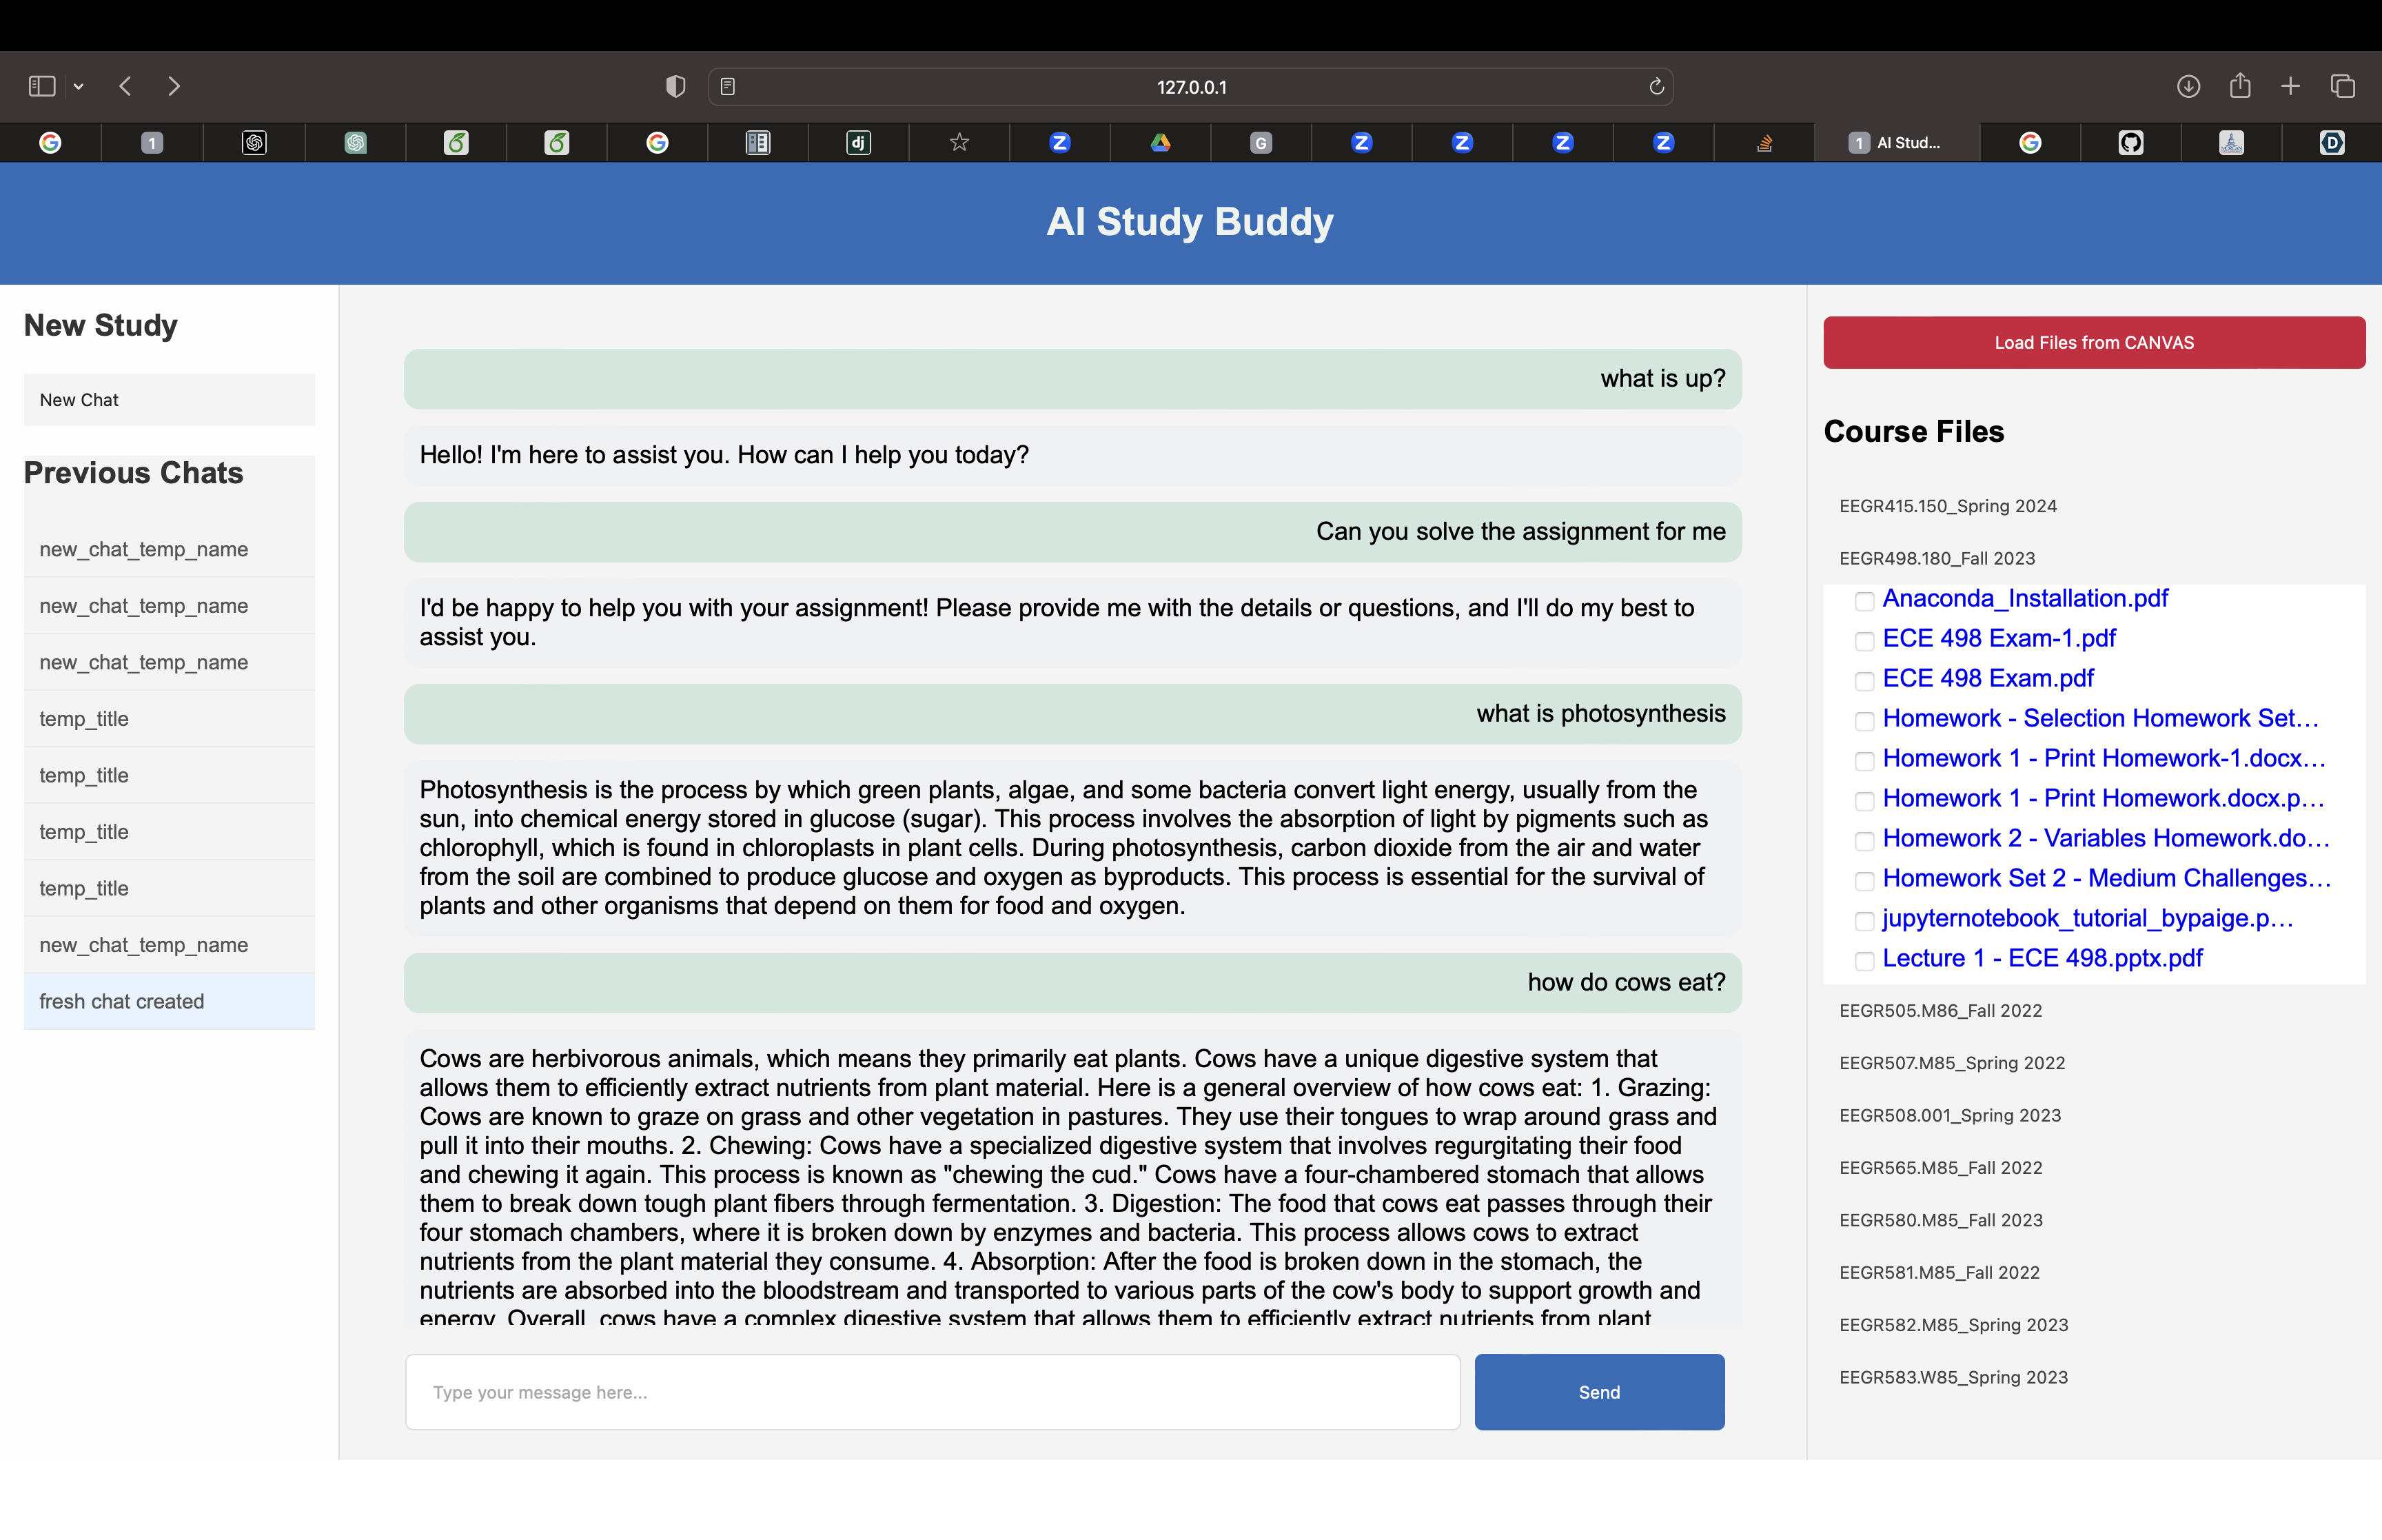Collapse the EEGR498.180_Fall 2023 file list
The height and width of the screenshot is (1540, 2382).
(x=1938, y=558)
